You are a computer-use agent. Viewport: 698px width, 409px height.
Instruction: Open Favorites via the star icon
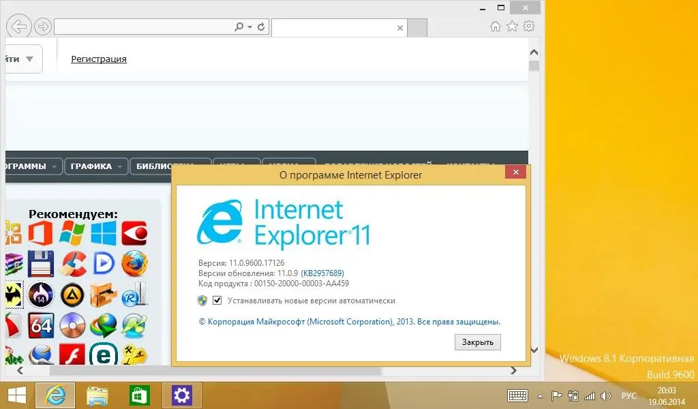click(x=513, y=27)
